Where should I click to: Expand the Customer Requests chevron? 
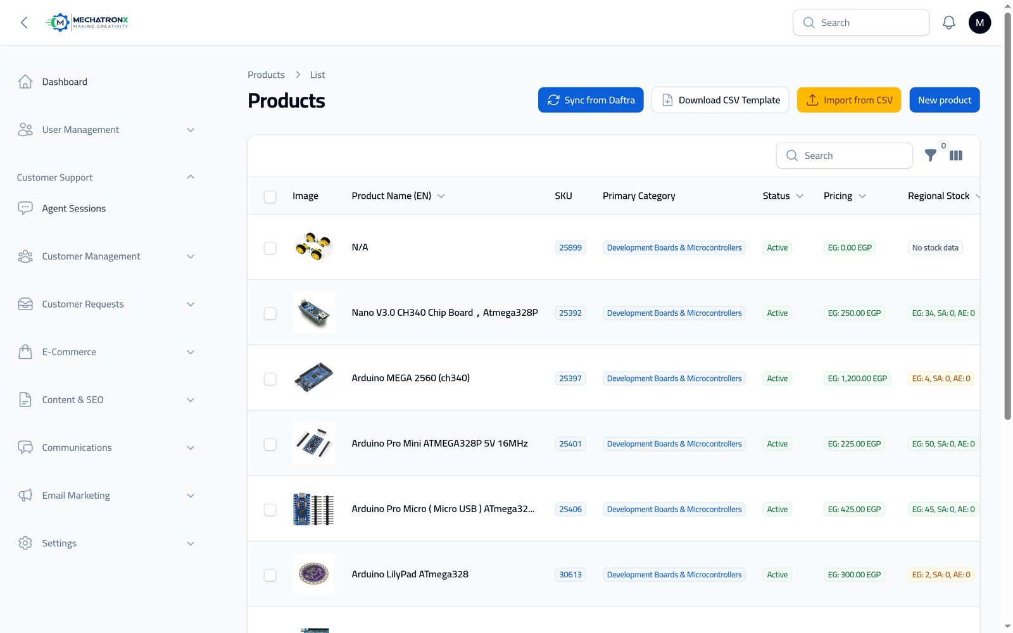click(x=191, y=304)
